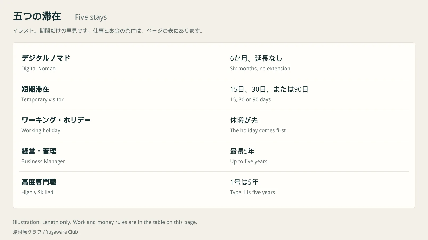Select the Temporary visitor label
This screenshot has width=428, height=240.
(x=43, y=99)
